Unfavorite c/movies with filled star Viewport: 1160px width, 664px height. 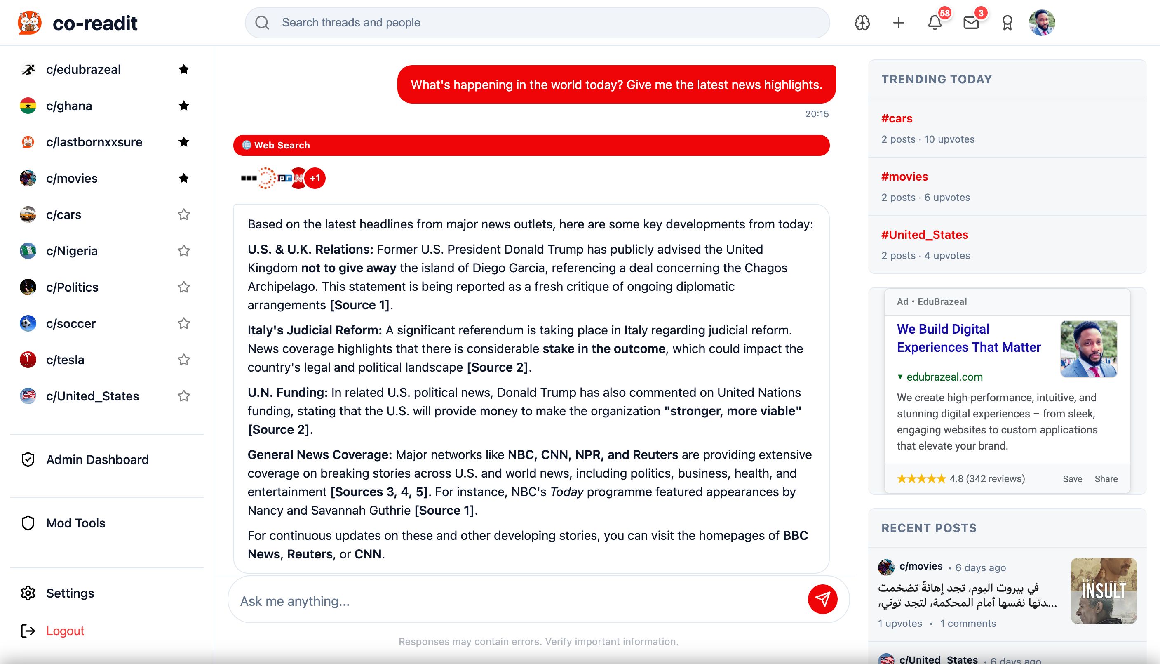pyautogui.click(x=184, y=178)
